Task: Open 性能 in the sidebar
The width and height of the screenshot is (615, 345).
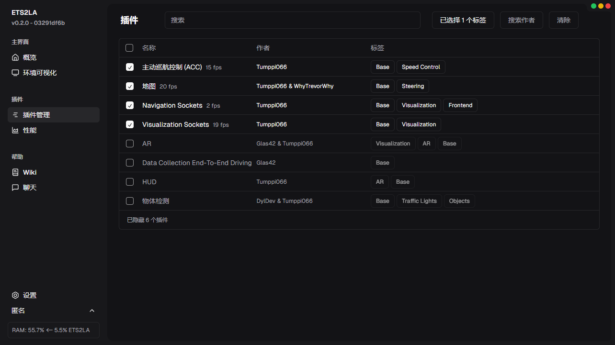Action: point(54,130)
